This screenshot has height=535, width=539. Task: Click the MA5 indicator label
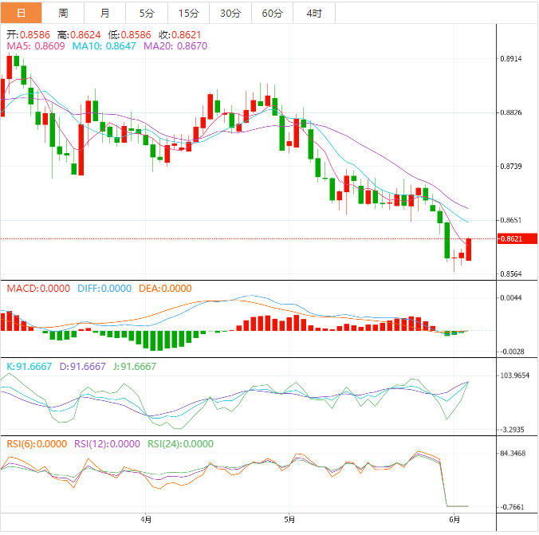tap(36, 47)
